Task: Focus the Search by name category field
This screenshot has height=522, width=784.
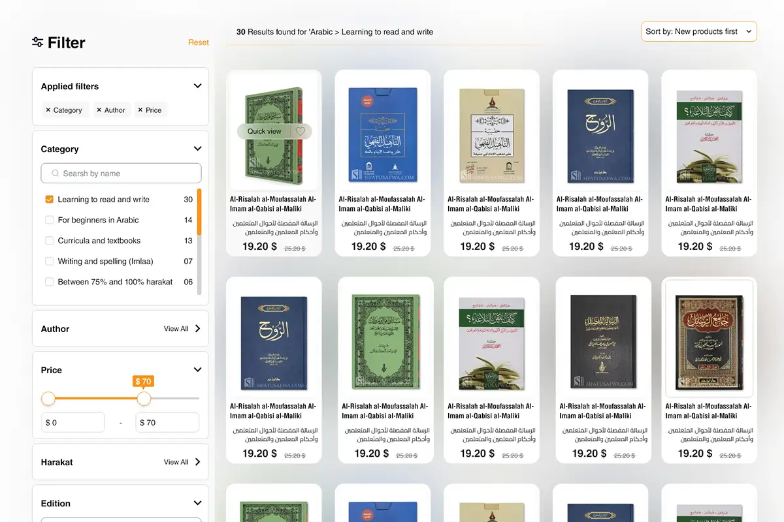Action: 121,174
